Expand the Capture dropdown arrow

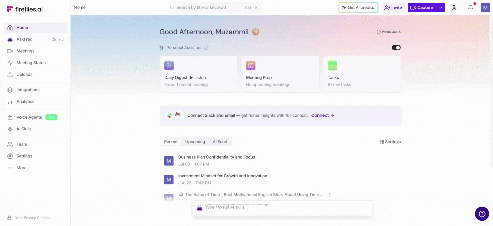441,8
